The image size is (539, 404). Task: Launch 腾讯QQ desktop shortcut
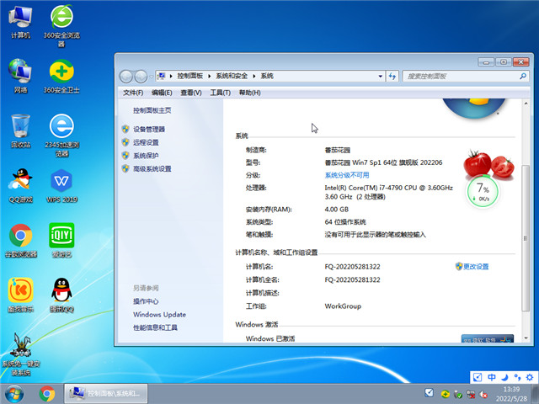pos(61,295)
